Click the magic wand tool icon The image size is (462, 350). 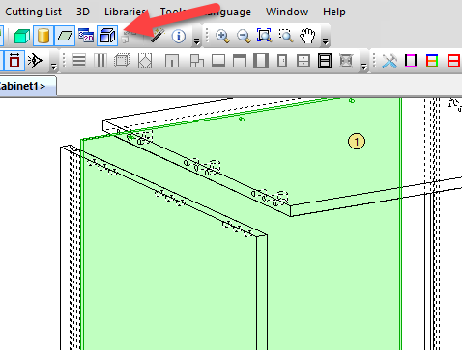[x=158, y=36]
